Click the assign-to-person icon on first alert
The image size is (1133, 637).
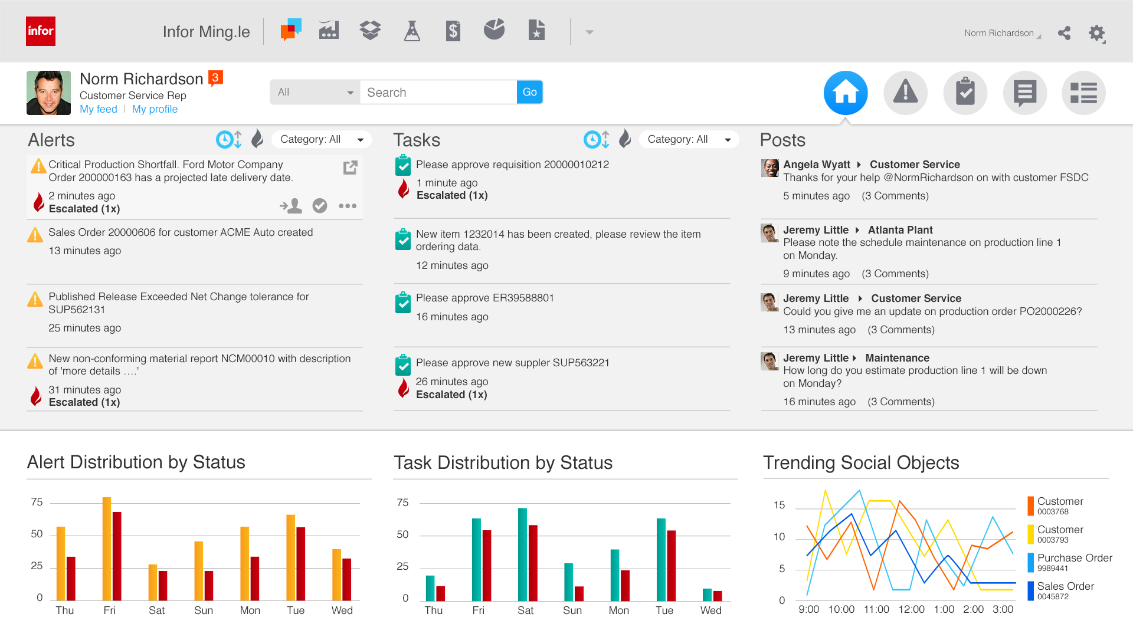pyautogui.click(x=291, y=206)
